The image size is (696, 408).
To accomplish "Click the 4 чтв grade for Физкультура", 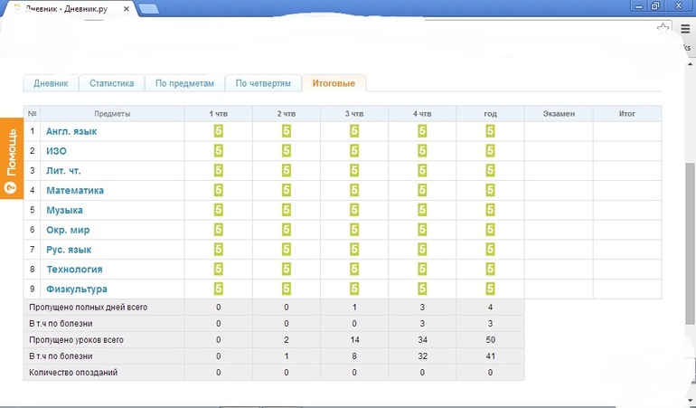I will 422,289.
